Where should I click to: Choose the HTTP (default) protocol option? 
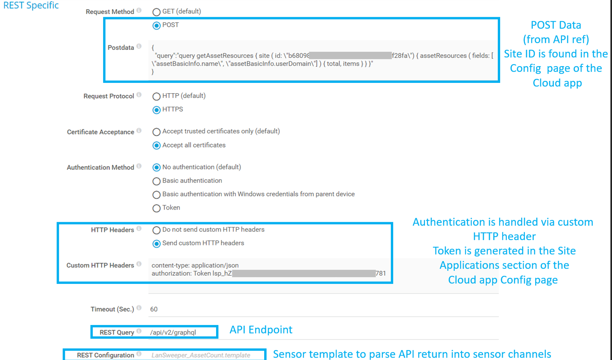156,96
